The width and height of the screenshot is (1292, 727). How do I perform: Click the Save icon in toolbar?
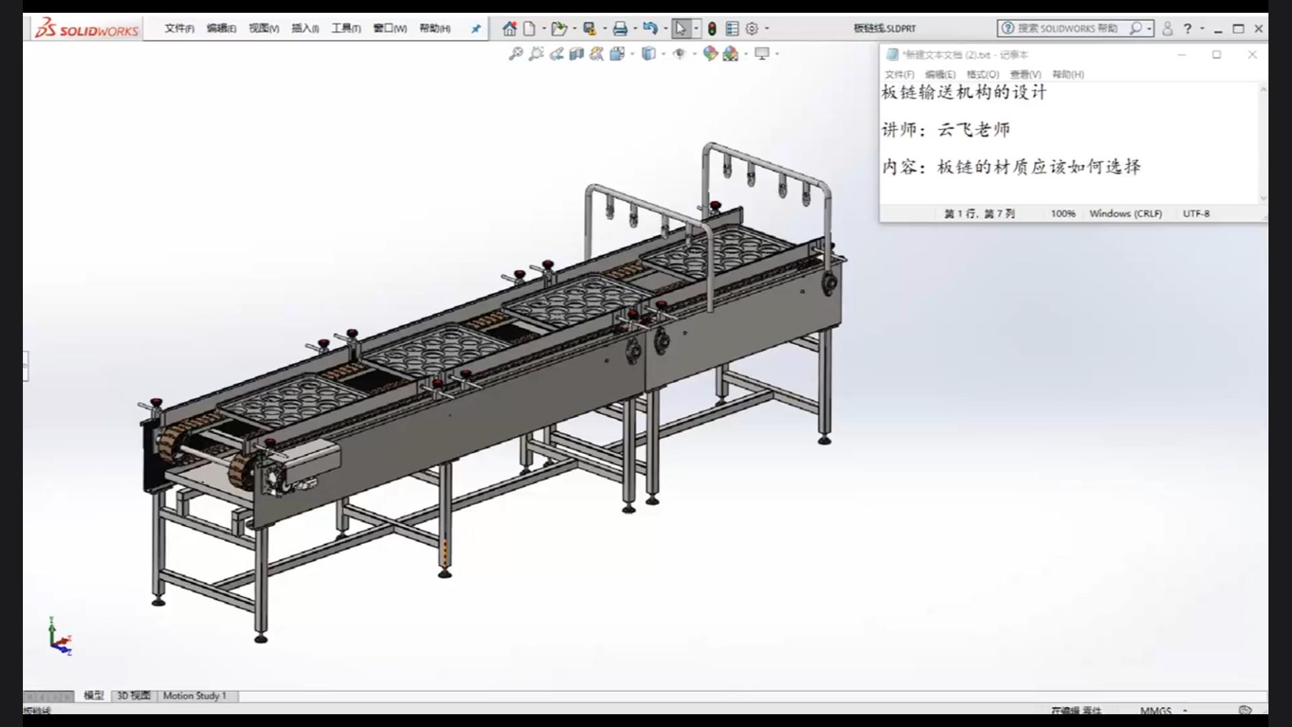589,28
